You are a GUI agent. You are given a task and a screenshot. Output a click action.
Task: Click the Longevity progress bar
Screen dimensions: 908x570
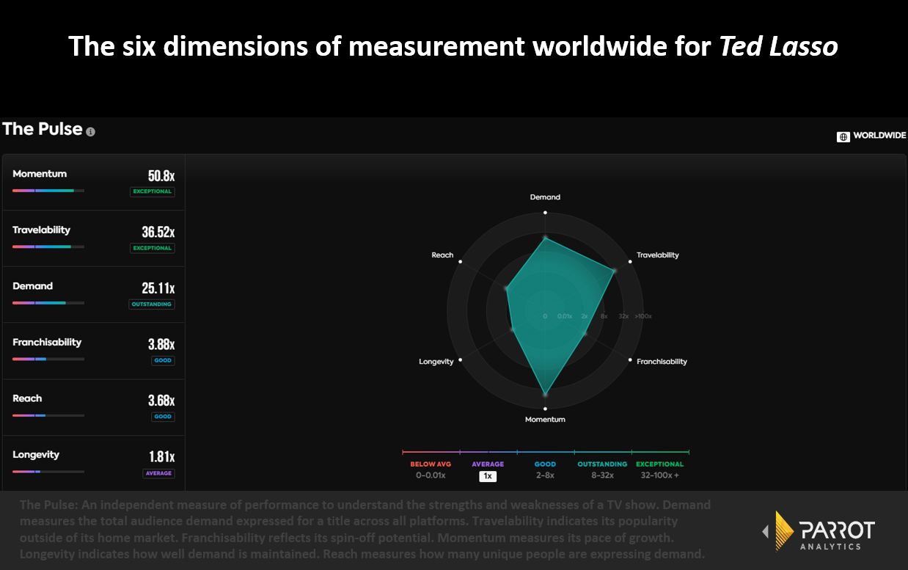(48, 472)
